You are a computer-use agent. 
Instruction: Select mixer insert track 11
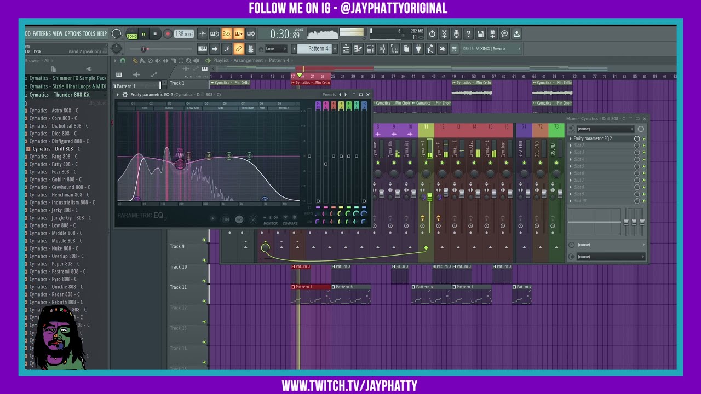click(x=426, y=127)
